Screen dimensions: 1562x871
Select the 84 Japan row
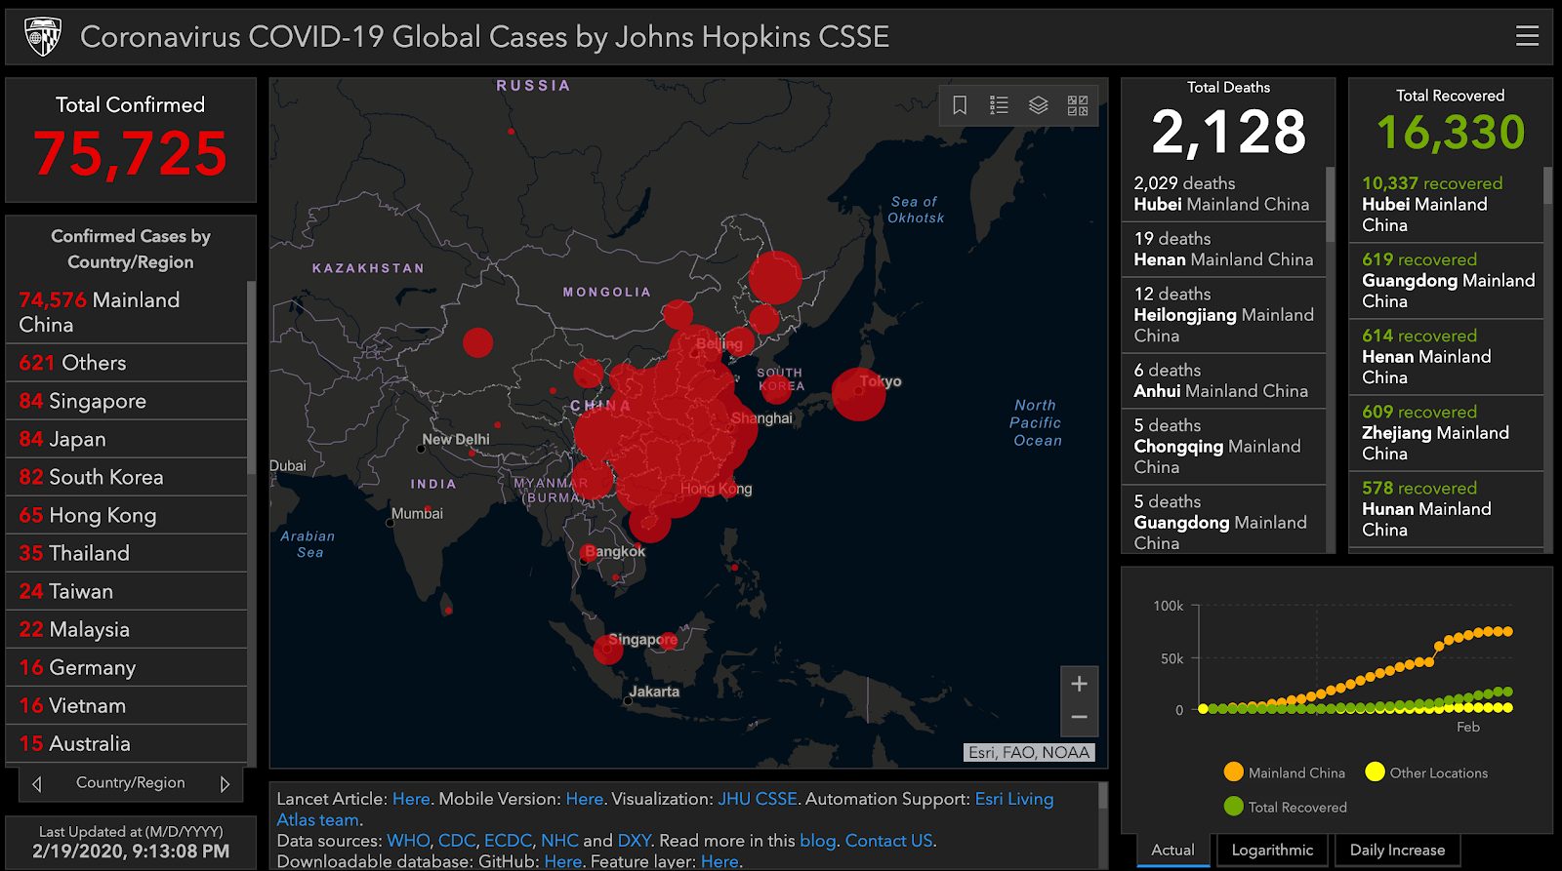point(126,439)
